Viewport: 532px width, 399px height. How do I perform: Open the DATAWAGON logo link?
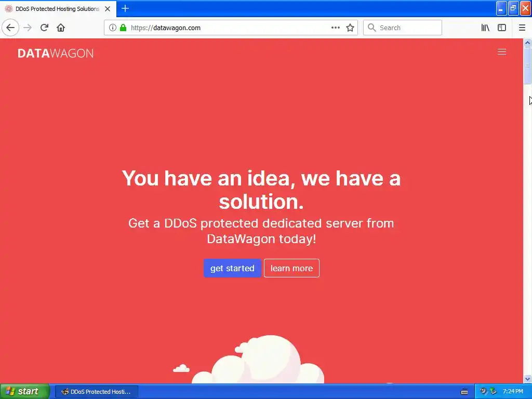point(56,54)
